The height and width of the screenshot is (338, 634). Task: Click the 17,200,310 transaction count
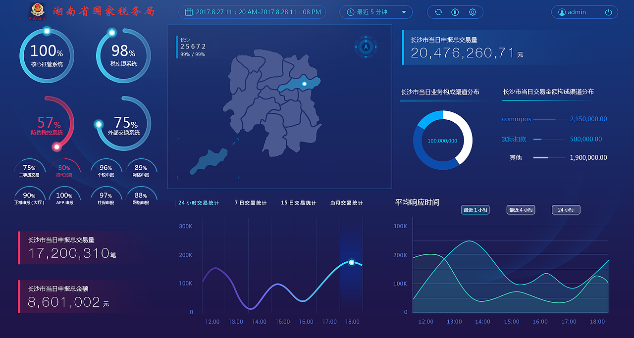click(x=68, y=253)
